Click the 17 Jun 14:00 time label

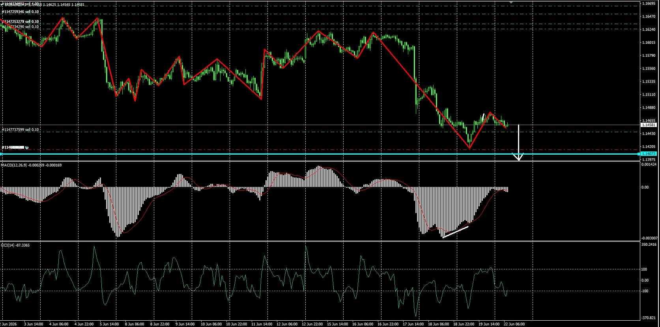[412, 324]
